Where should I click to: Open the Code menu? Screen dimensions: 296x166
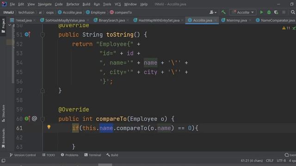point(59,4)
